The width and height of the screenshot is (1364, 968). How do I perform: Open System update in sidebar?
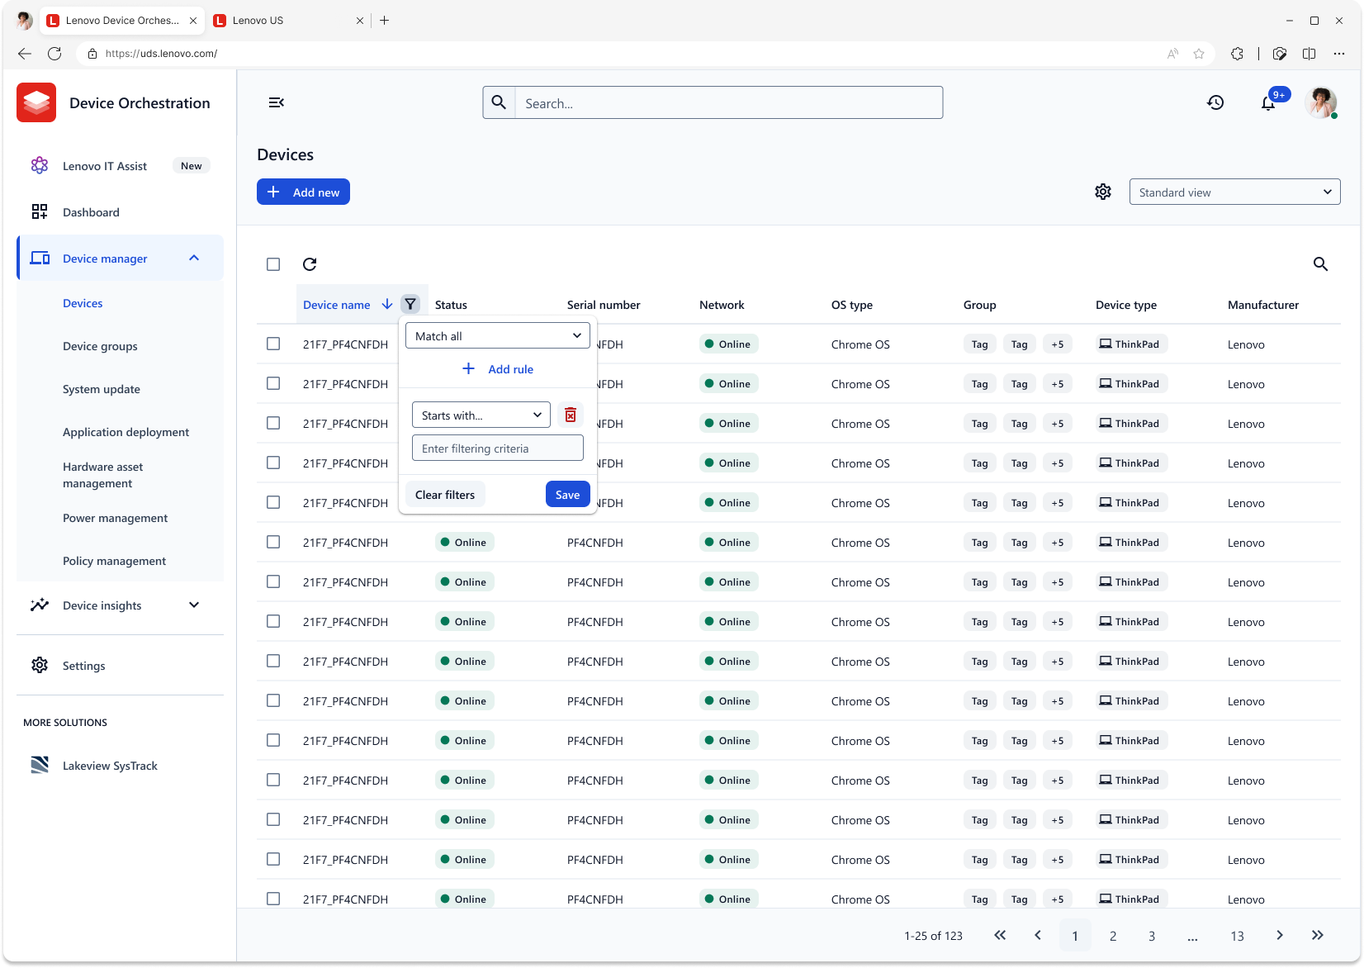click(102, 389)
